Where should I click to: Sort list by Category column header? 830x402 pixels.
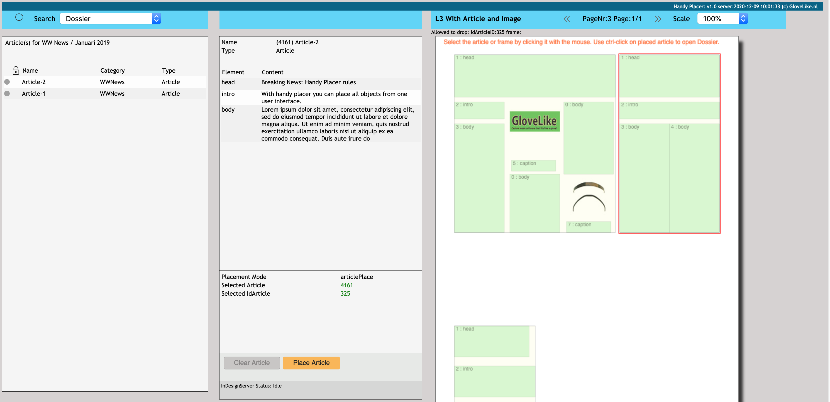112,70
